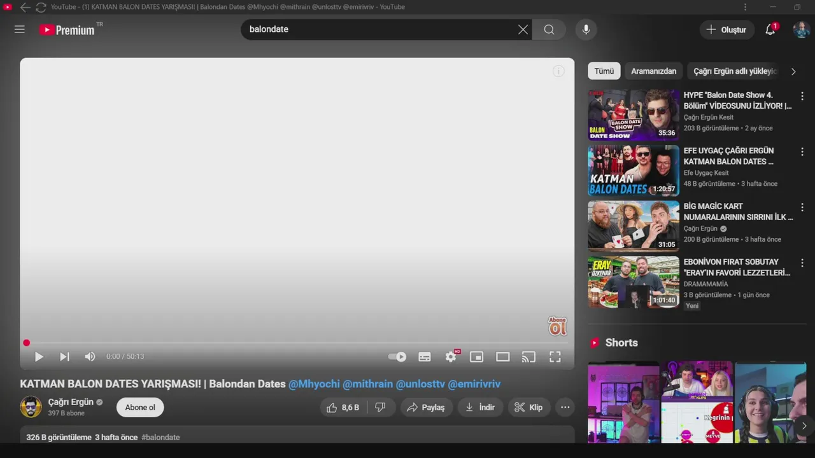Screen dimensions: 815x458
Task: Skip to next video
Action: (64, 357)
